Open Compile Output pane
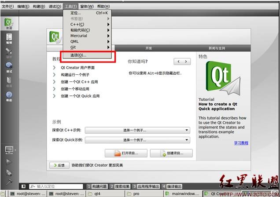This screenshot has height=197, width=280. (172, 186)
